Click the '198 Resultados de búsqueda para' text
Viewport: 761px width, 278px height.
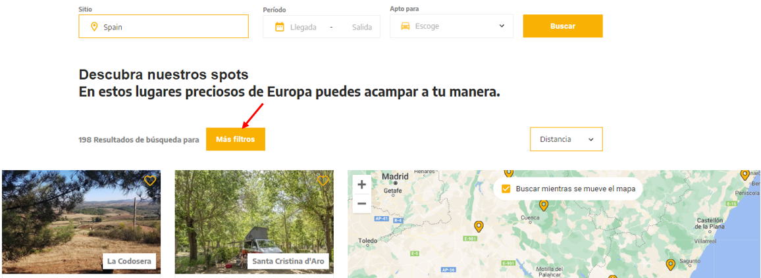coord(139,139)
